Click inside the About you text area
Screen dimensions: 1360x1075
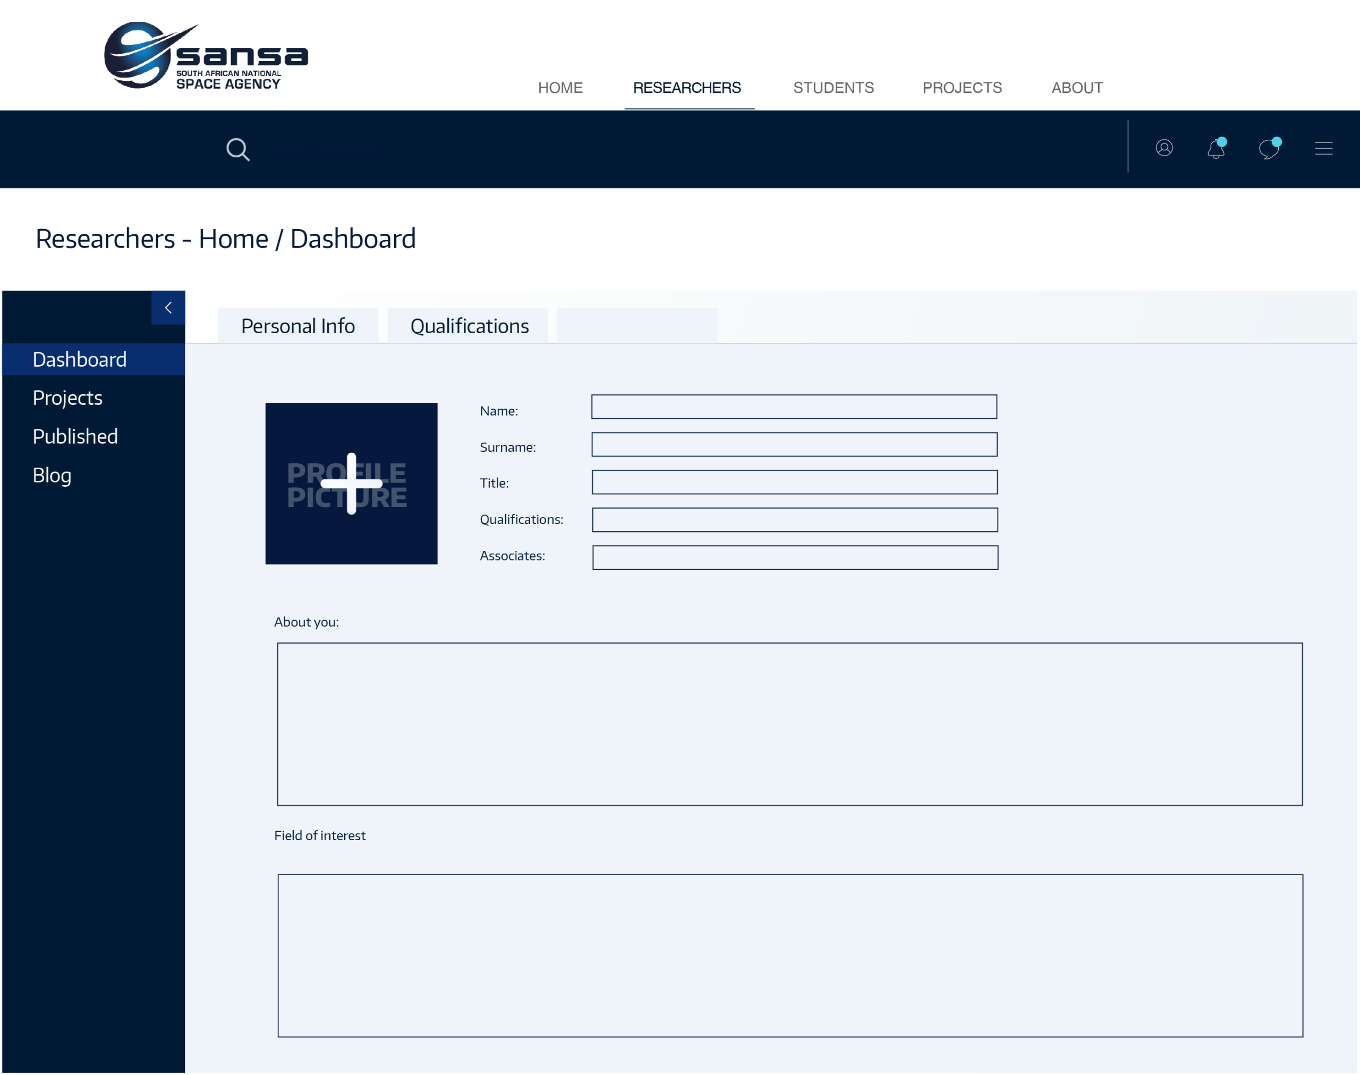click(x=790, y=724)
